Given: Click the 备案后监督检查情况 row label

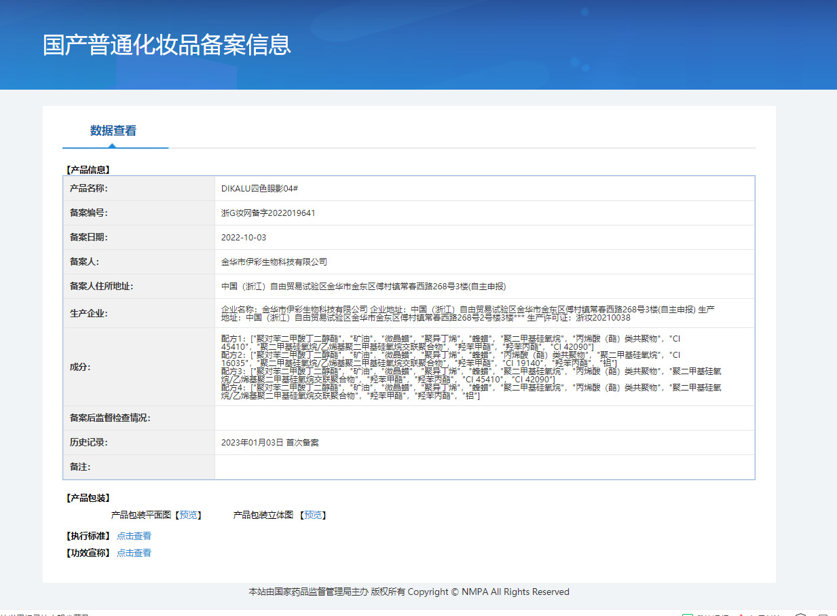Looking at the screenshot, I should tap(110, 418).
